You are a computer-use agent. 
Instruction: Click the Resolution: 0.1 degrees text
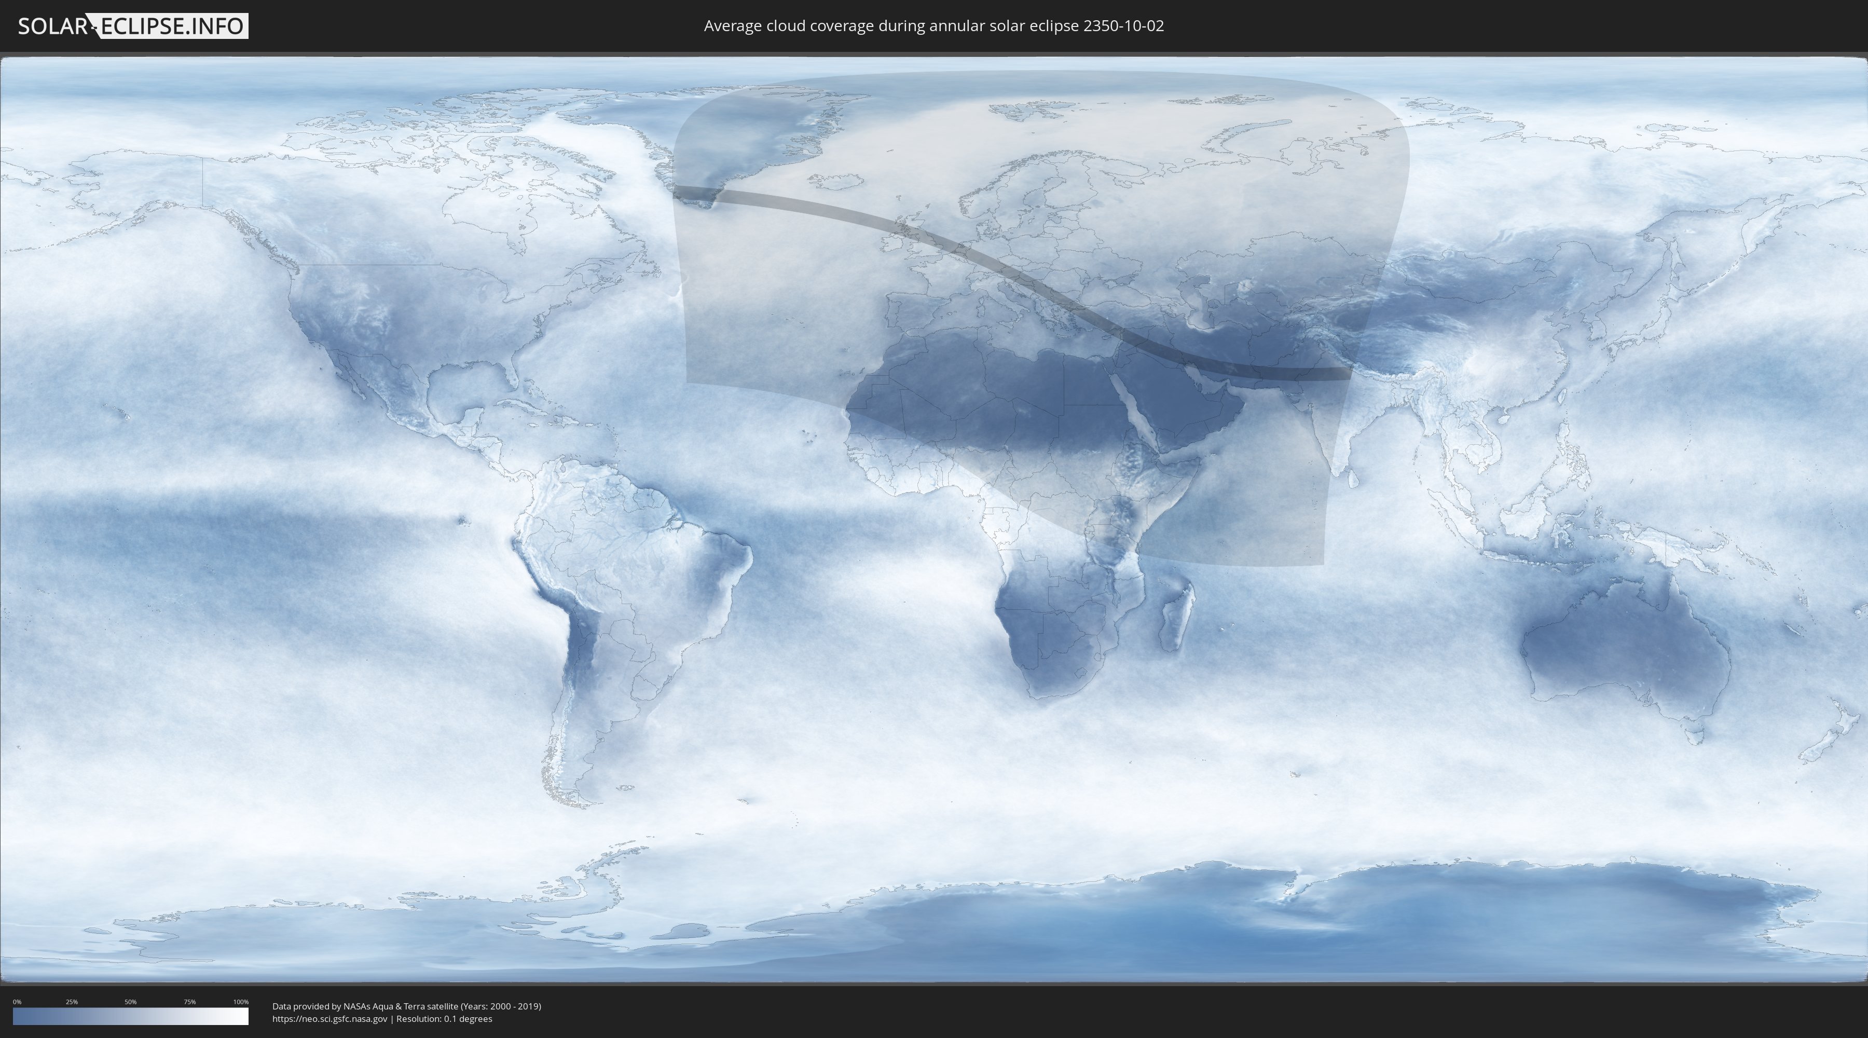[444, 1019]
